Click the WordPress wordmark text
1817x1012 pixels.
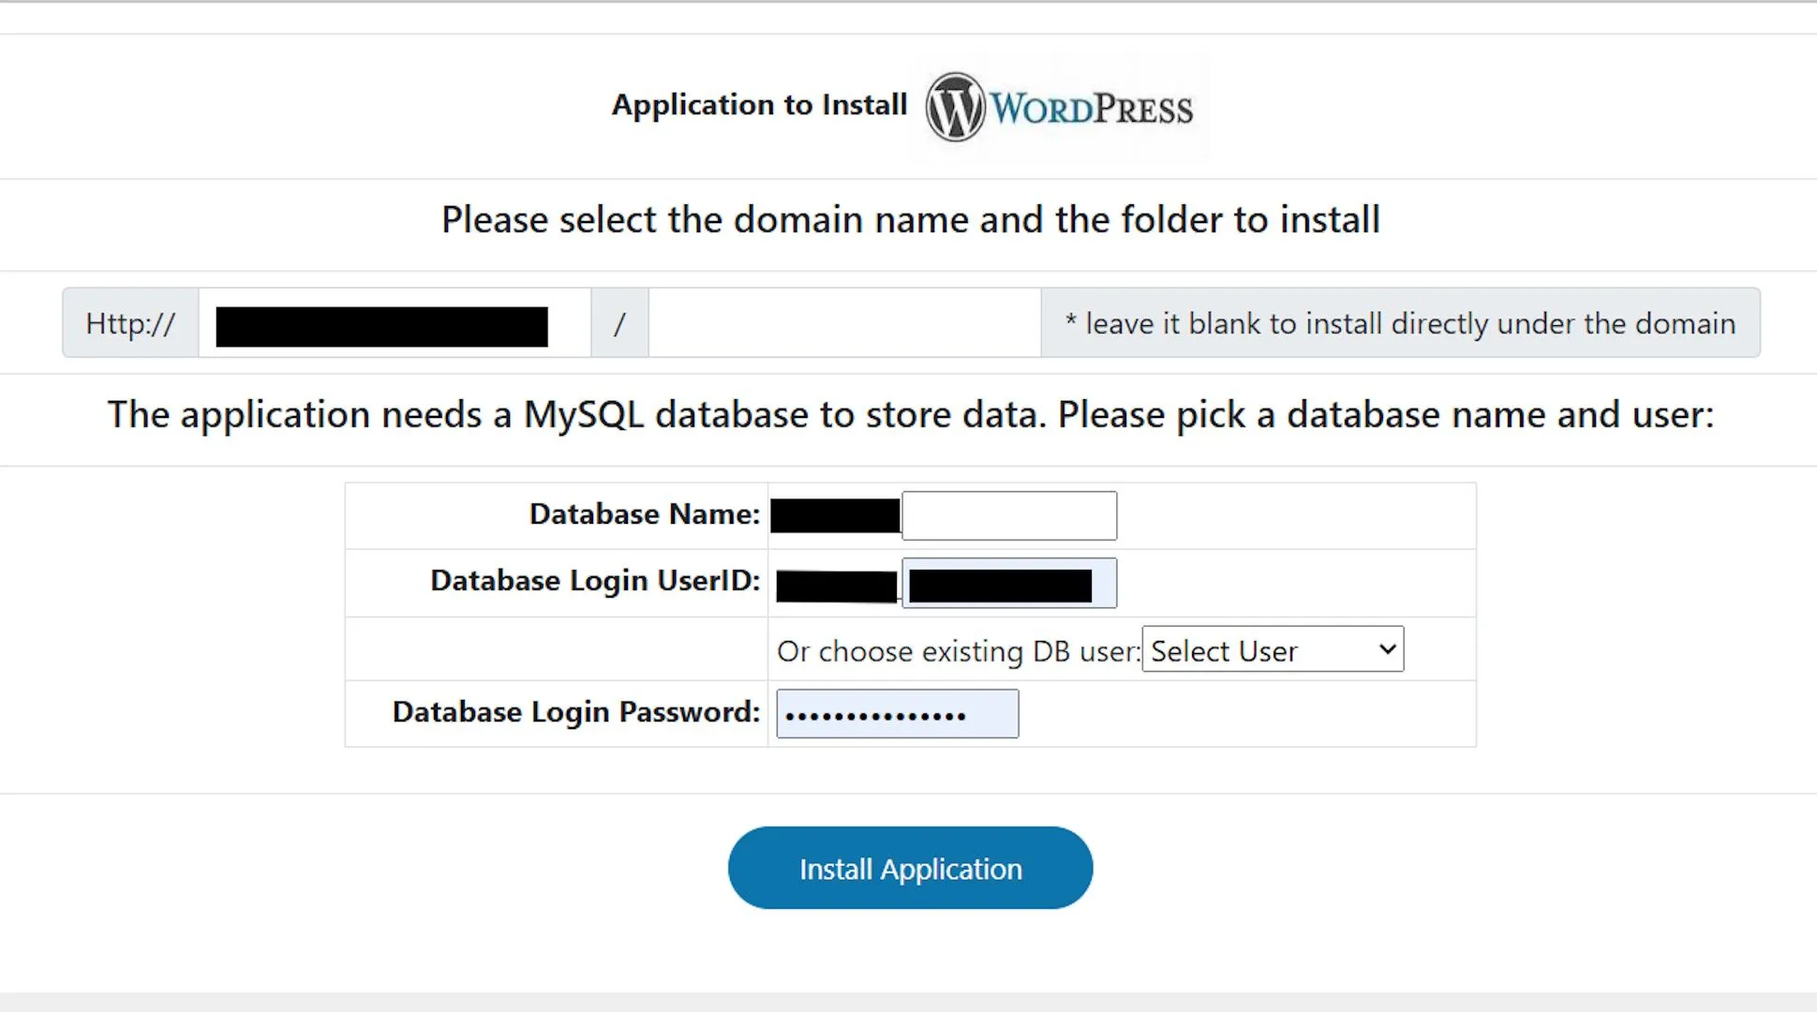pyautogui.click(x=1092, y=109)
